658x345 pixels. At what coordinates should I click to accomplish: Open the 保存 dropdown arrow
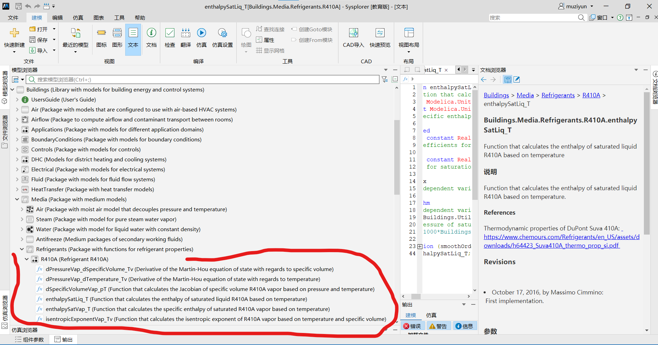point(54,40)
